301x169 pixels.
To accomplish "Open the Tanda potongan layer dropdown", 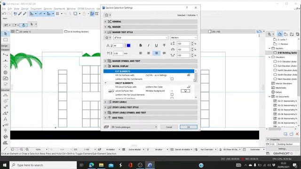I will pos(134,127).
